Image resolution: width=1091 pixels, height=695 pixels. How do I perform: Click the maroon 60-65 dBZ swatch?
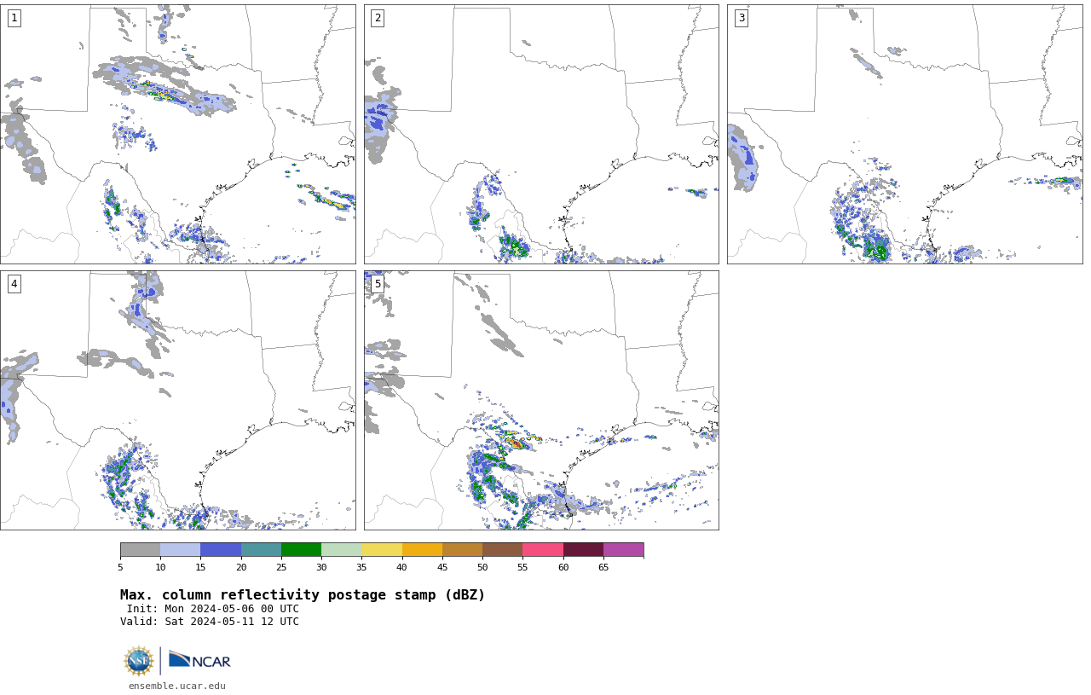point(583,549)
